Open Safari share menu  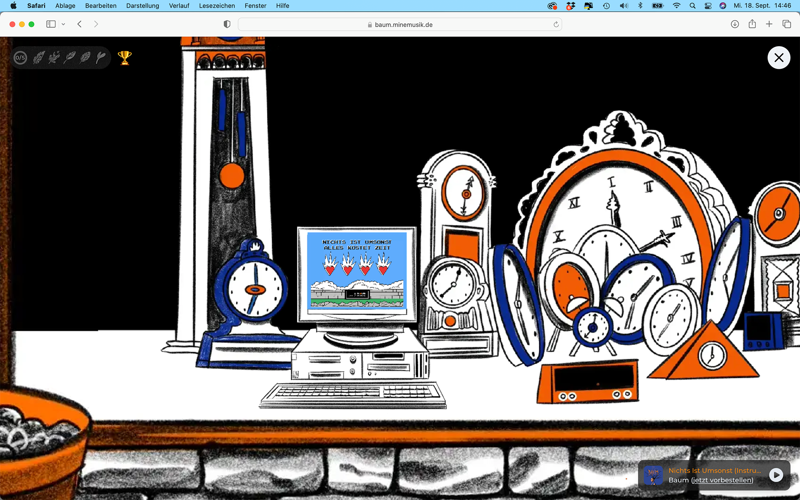pyautogui.click(x=752, y=24)
